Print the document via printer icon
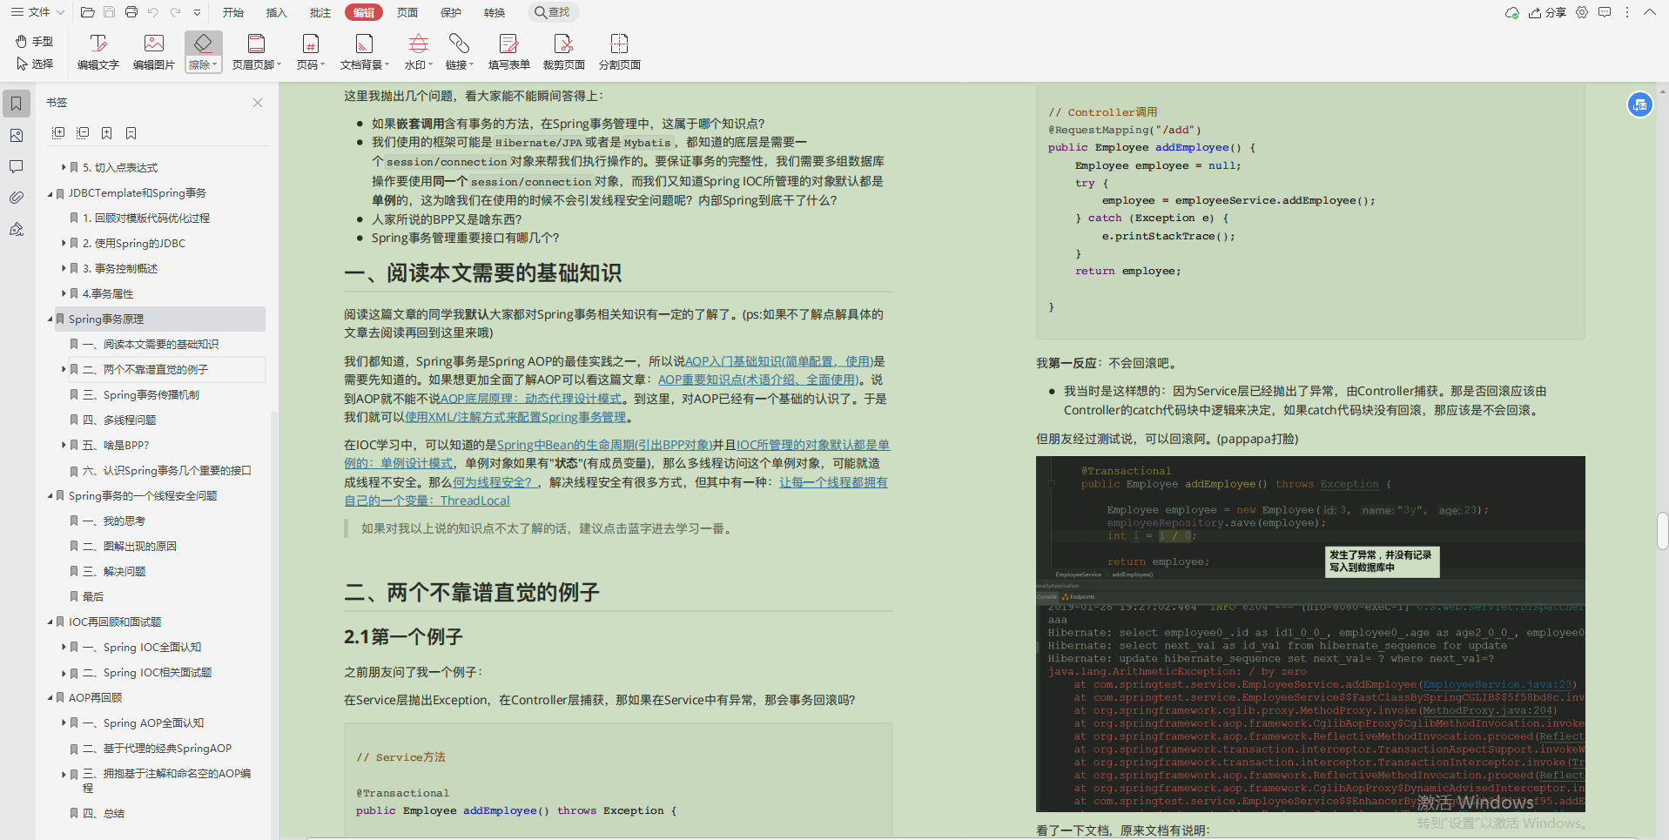1669x840 pixels. [x=131, y=12]
